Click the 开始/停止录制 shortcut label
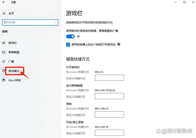196x138 pixels. tap(75, 122)
